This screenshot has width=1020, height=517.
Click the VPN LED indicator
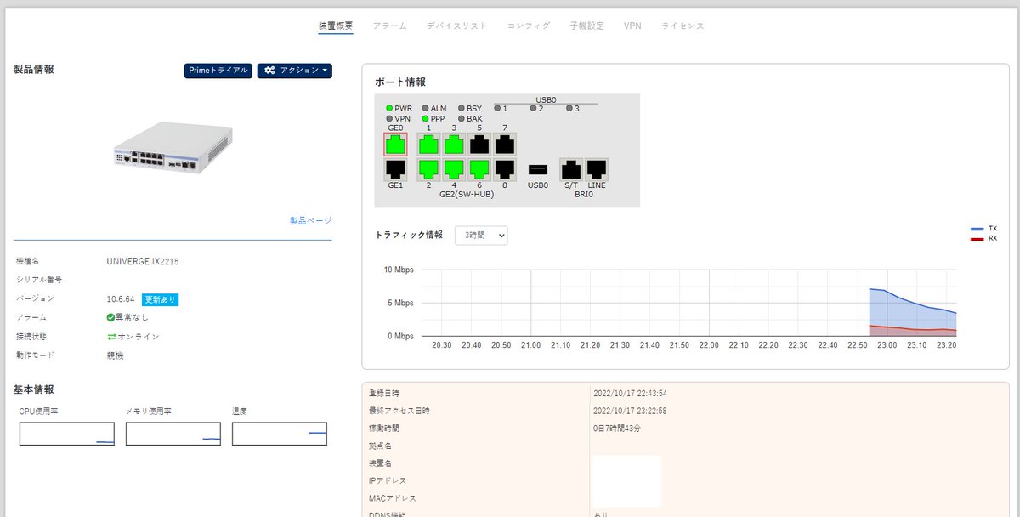389,119
